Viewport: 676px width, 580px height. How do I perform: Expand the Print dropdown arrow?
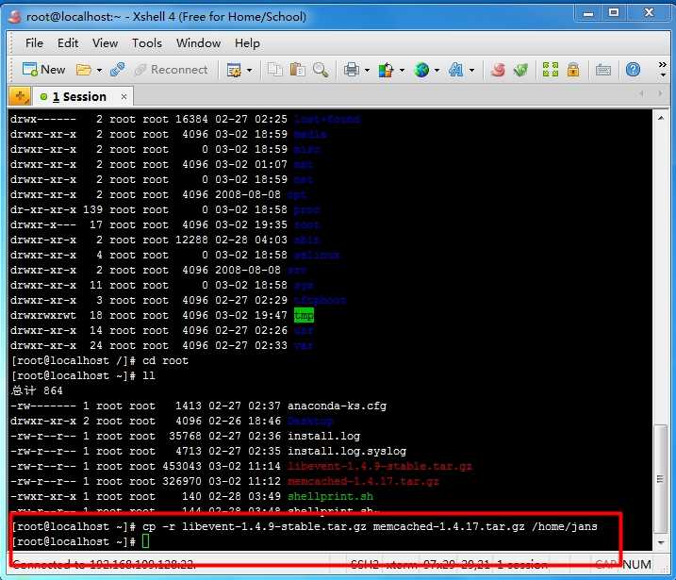pyautogui.click(x=367, y=70)
